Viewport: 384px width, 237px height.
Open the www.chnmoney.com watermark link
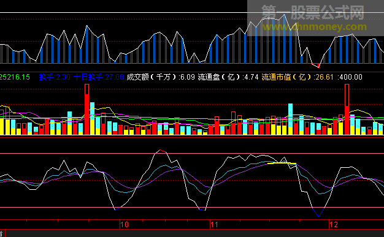(x=315, y=26)
